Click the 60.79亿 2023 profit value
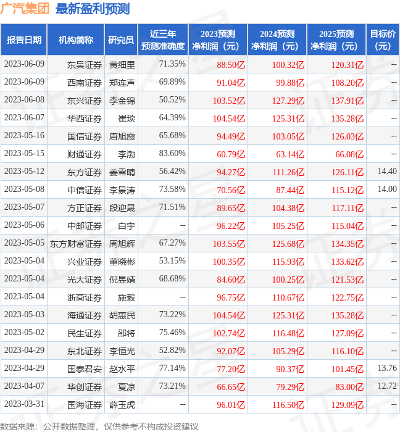Viewport: 400px width, 432px height. [231, 154]
